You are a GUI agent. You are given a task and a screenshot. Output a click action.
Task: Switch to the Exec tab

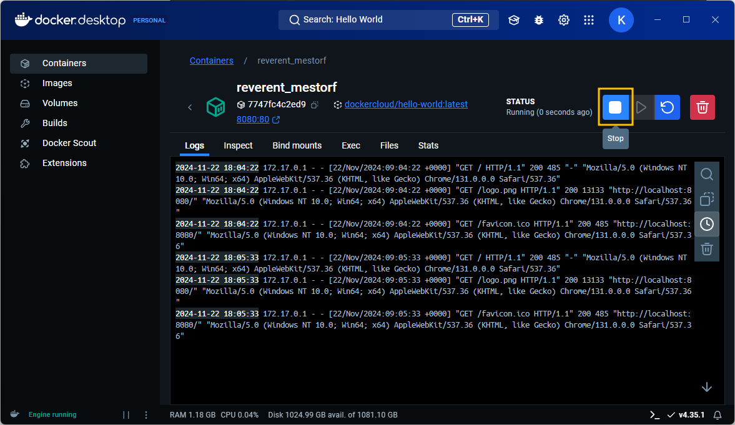(x=350, y=146)
